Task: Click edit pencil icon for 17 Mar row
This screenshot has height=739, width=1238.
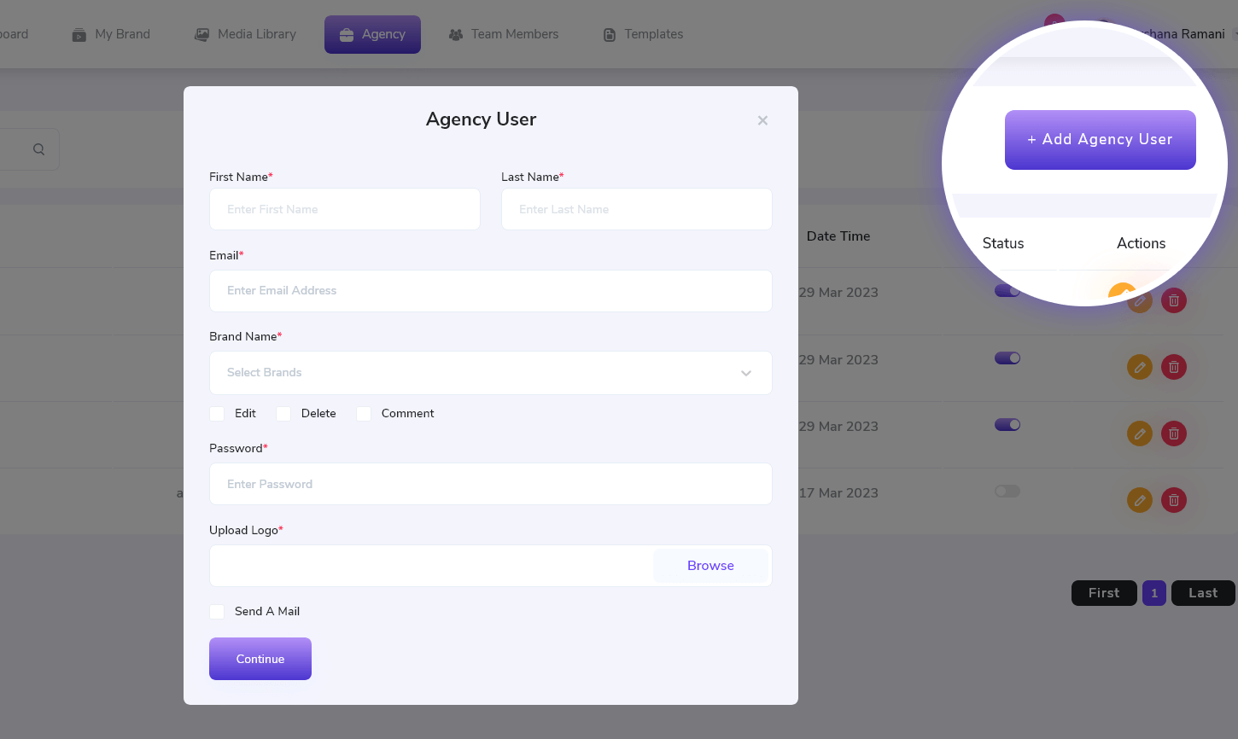Action: click(x=1140, y=500)
